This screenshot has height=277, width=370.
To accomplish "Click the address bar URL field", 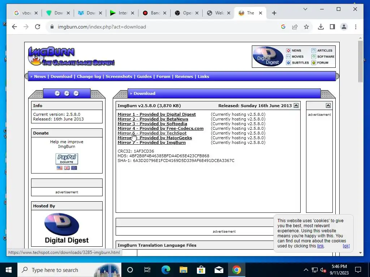I will [x=165, y=27].
